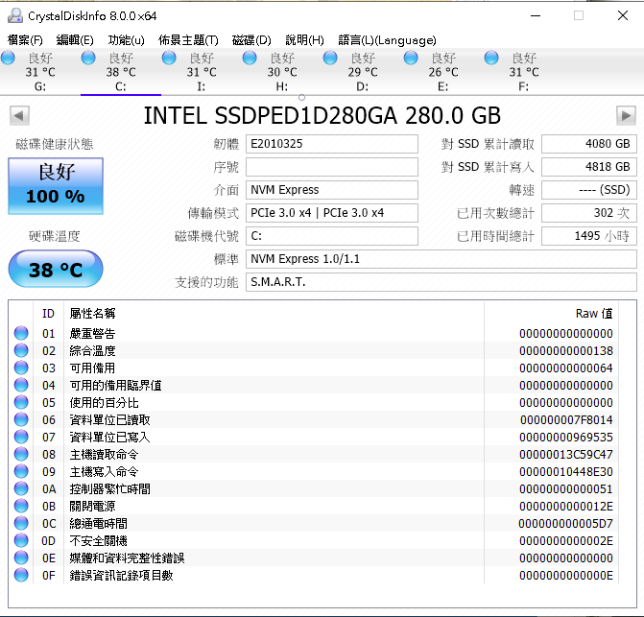The height and width of the screenshot is (617, 644).
Task: Click status orb of attribute 05 使用的百分比
Action: [21, 402]
